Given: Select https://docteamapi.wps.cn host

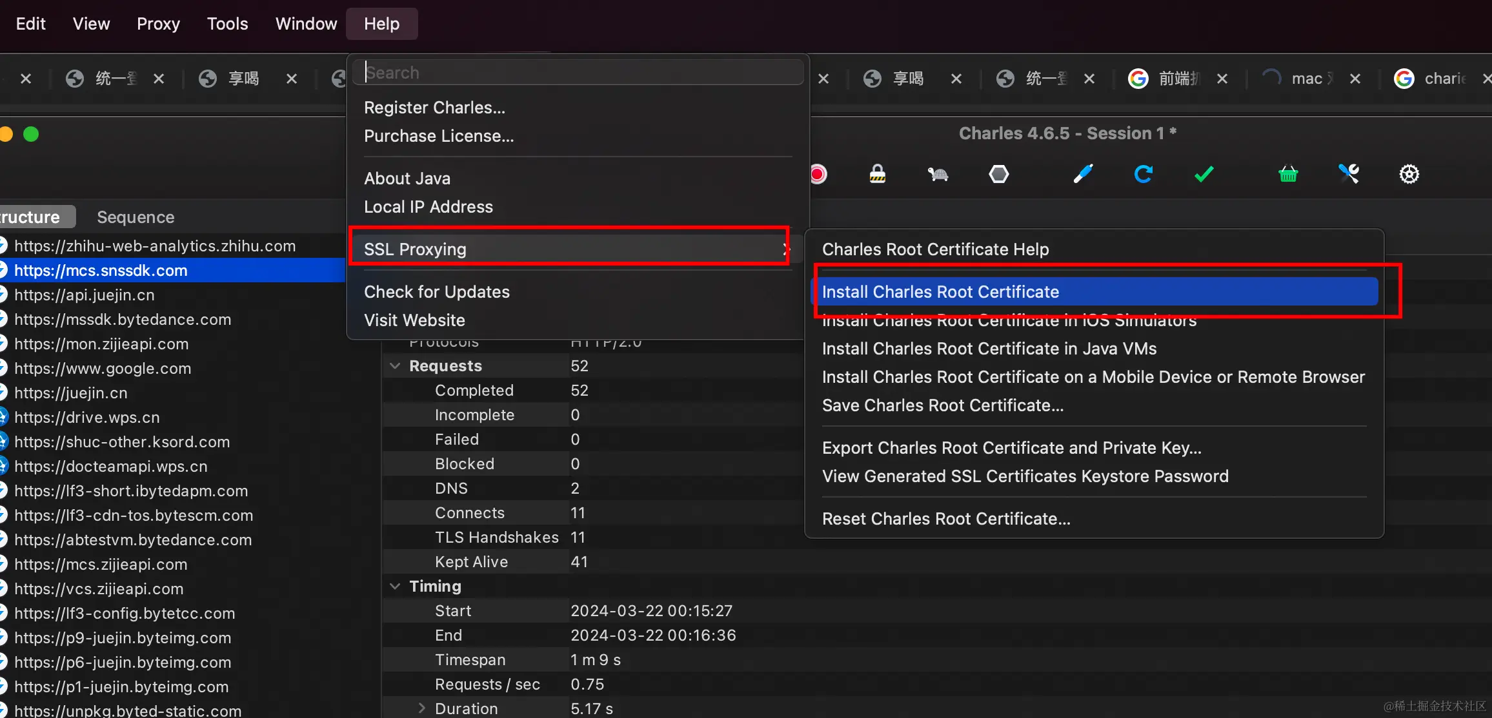Looking at the screenshot, I should 111,467.
